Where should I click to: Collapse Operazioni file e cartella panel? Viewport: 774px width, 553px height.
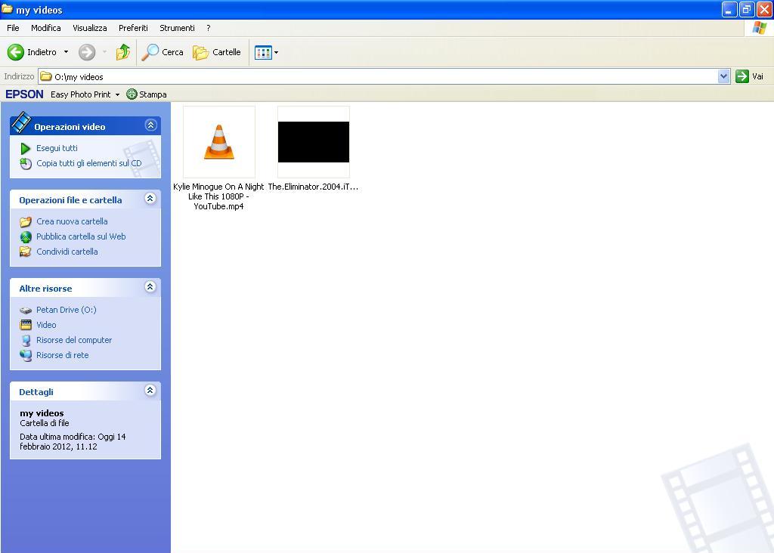tap(150, 199)
